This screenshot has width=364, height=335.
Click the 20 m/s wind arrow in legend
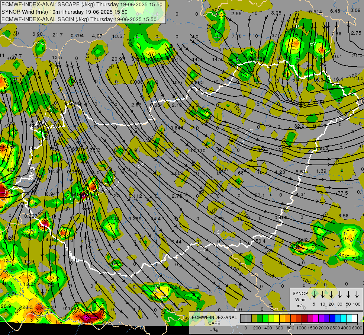[331, 294]
